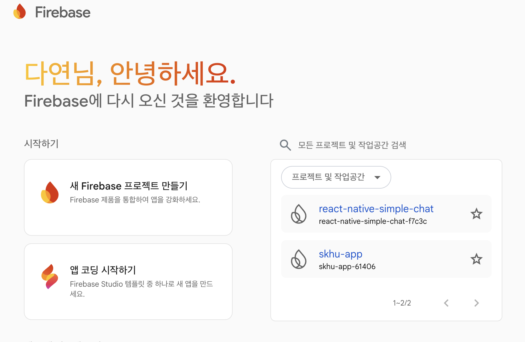Go to previous page of projects
The width and height of the screenshot is (525, 342).
pyautogui.click(x=446, y=303)
